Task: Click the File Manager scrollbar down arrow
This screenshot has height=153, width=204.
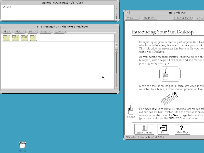Action: [x=117, y=51]
